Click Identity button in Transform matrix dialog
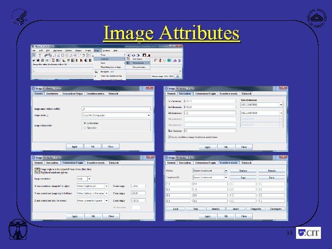 click(215, 209)
